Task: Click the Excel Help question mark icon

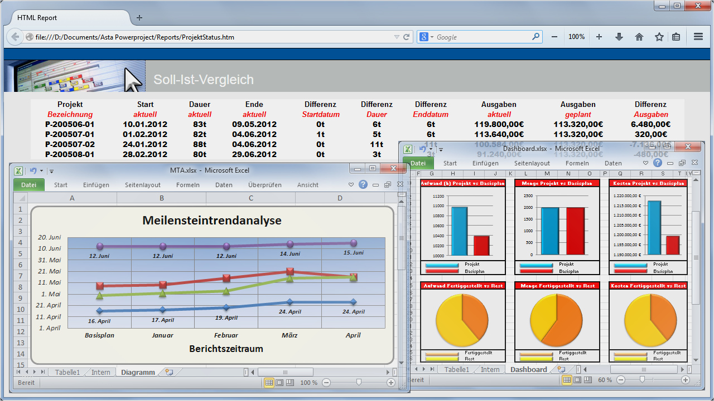Action: click(x=363, y=184)
